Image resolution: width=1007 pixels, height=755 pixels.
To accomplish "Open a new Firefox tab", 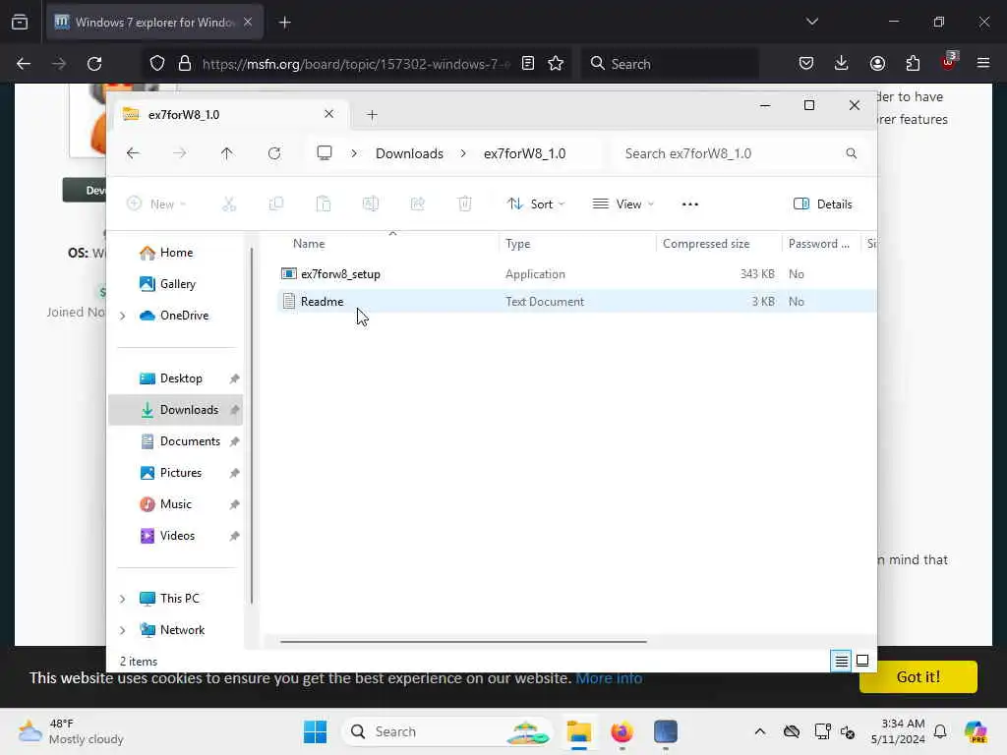I will (x=284, y=23).
